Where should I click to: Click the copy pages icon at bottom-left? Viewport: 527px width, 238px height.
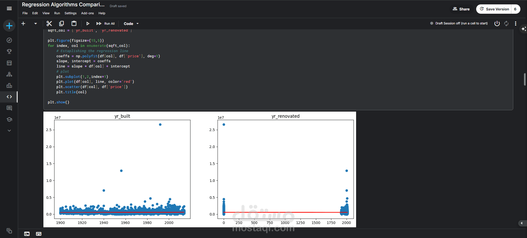coord(9,231)
